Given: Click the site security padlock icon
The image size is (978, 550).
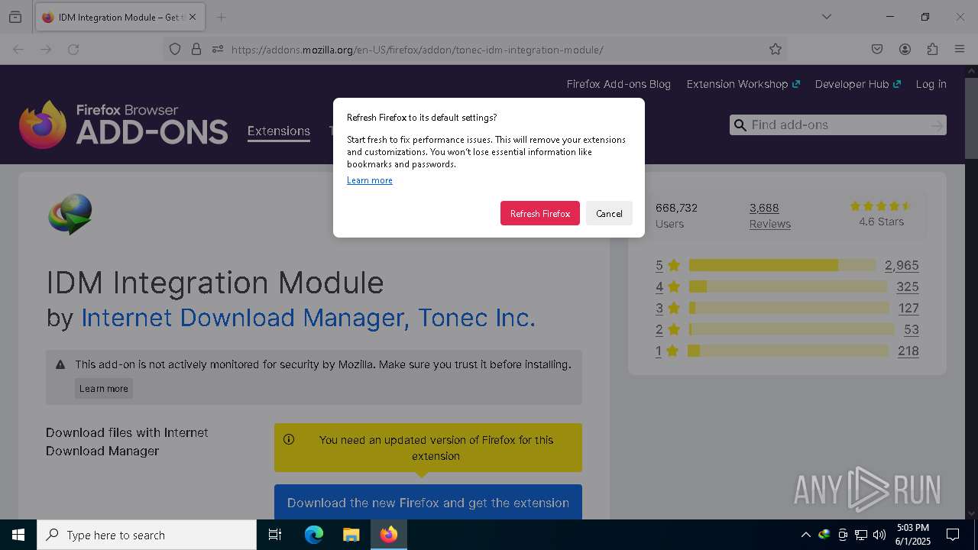Looking at the screenshot, I should pos(196,49).
